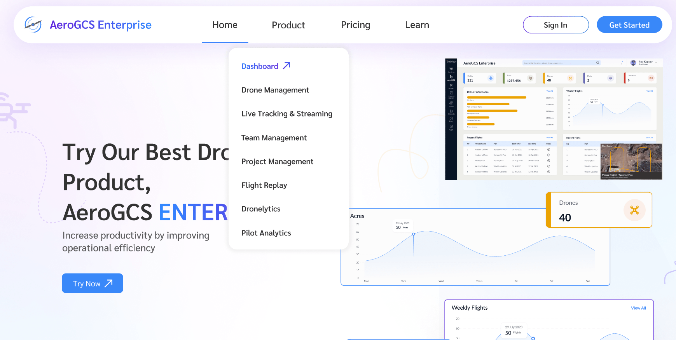Click the data point marker on the Acres chart
Image resolution: width=676 pixels, height=340 pixels.
click(414, 234)
